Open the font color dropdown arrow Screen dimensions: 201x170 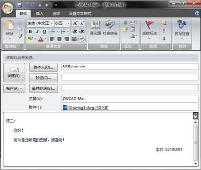46,39
